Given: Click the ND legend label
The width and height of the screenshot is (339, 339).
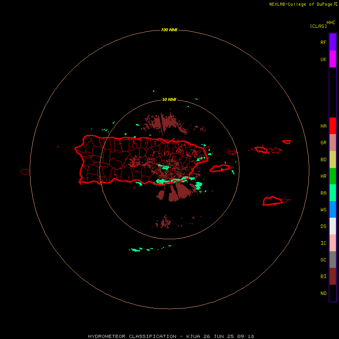Looking at the screenshot, I should pos(323,293).
